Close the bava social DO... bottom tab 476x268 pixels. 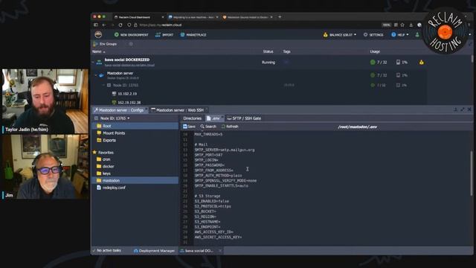click(x=220, y=251)
